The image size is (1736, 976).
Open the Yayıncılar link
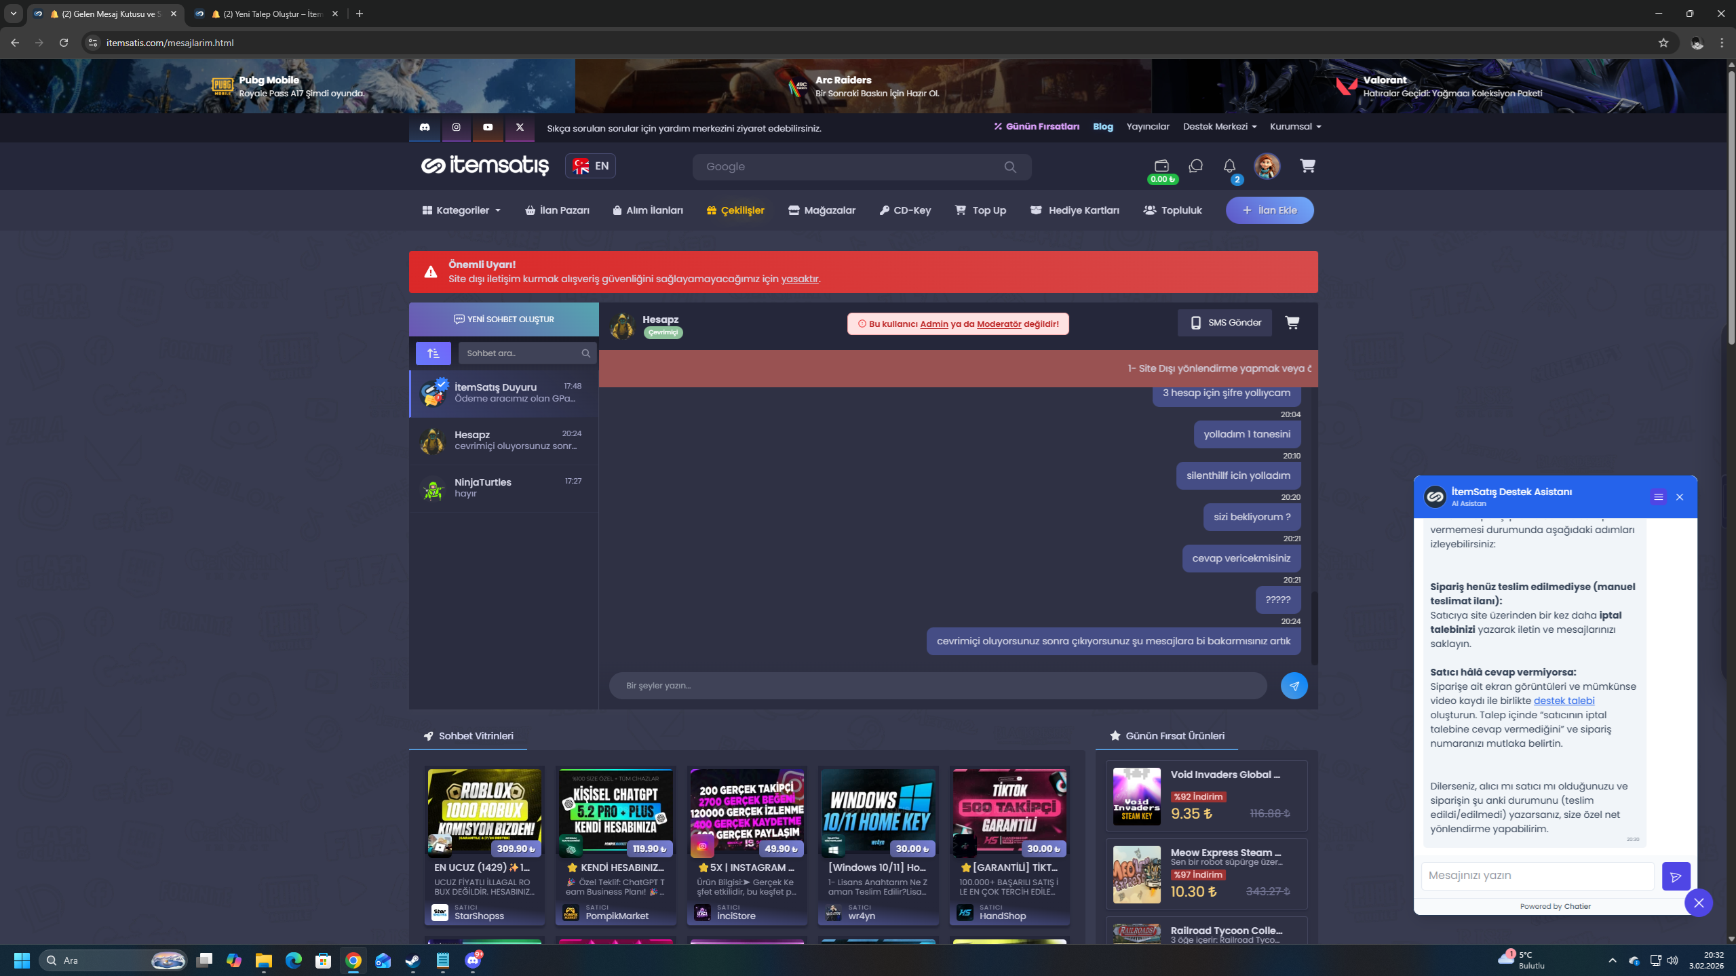pos(1148,127)
